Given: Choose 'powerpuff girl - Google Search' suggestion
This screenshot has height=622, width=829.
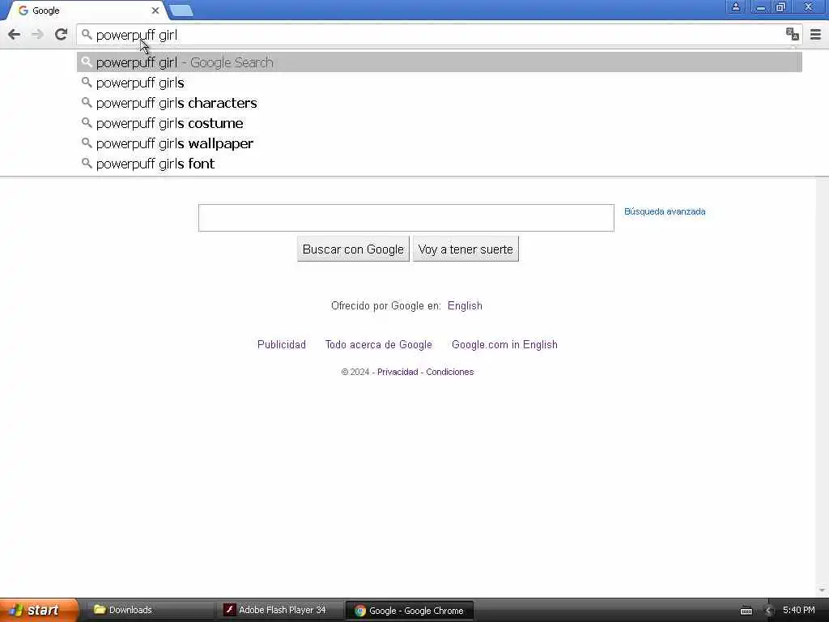Looking at the screenshot, I should click(440, 62).
